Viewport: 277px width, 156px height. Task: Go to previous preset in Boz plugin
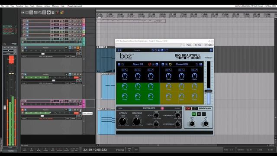point(118,50)
